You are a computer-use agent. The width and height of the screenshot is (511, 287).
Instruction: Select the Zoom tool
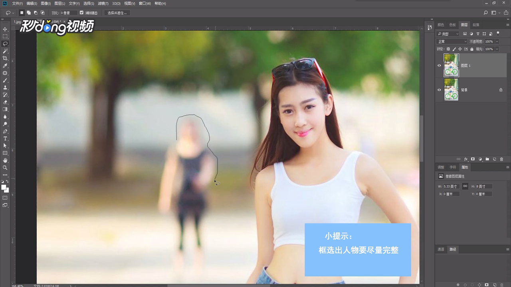[x=5, y=167]
